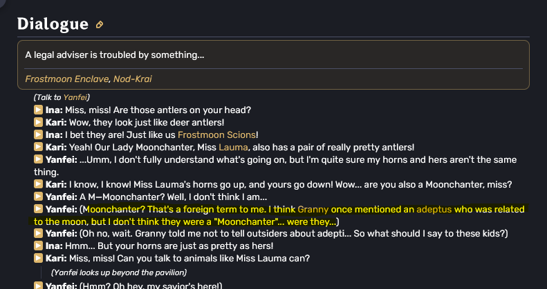Viewport: 547px width, 289px height.
Task: Play Yanfei's "Oh no, wait" audio
Action: (x=39, y=234)
